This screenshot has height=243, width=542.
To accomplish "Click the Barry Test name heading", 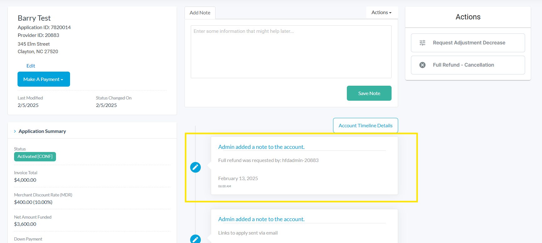I will 34,18.
